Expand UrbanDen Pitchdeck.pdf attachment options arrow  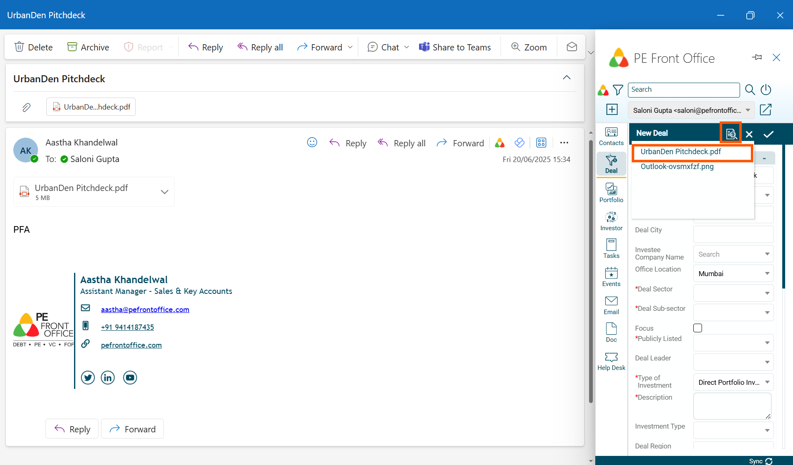tap(164, 192)
